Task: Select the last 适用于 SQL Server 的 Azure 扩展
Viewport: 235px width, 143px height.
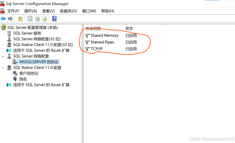Action: coord(41,85)
